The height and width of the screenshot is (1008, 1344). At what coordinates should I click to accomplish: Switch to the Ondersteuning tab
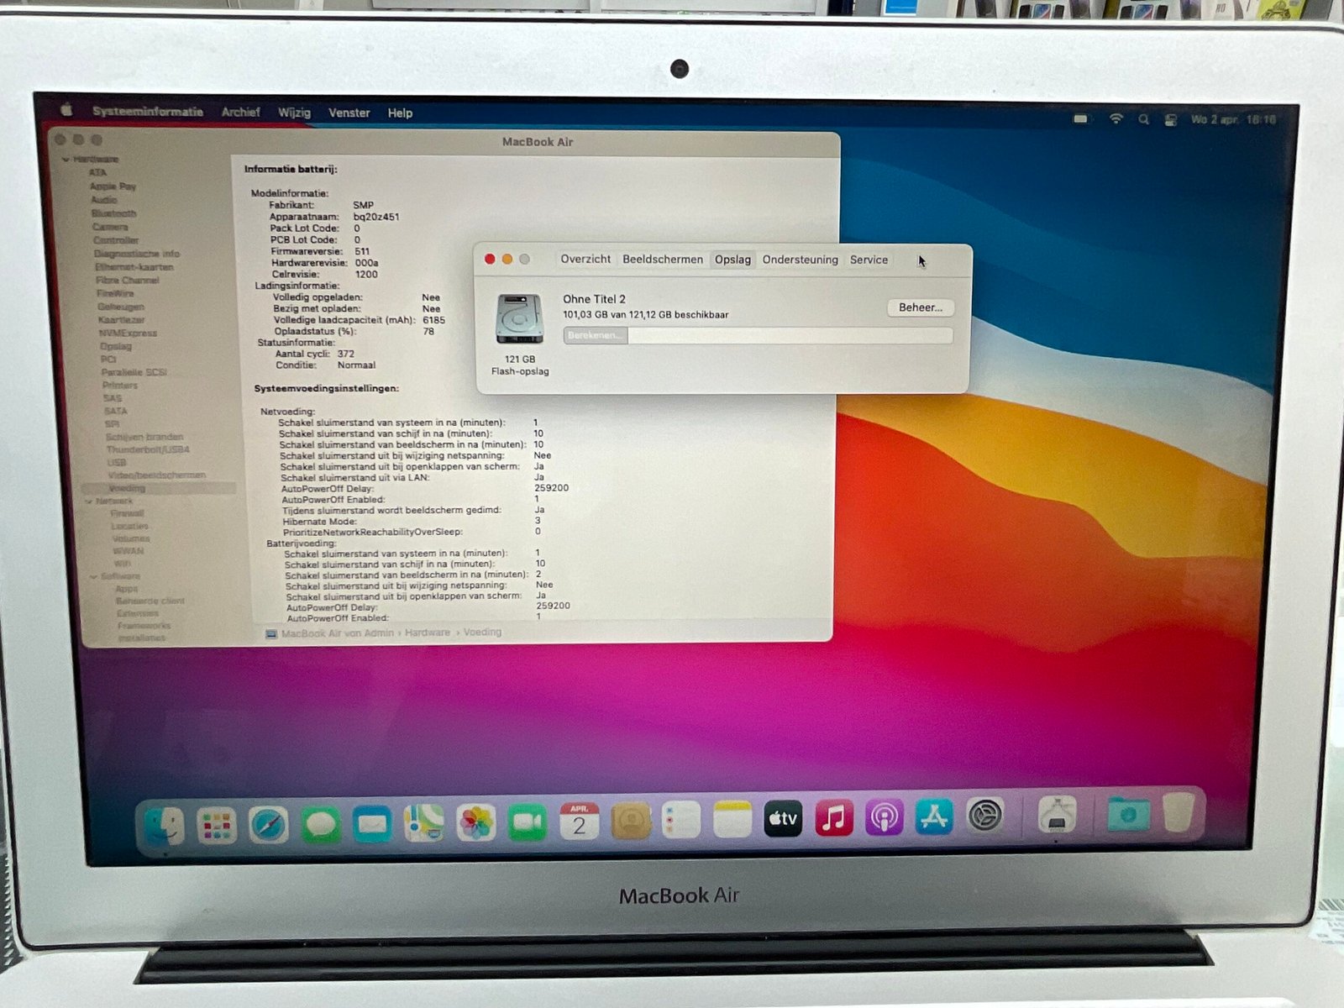point(800,260)
